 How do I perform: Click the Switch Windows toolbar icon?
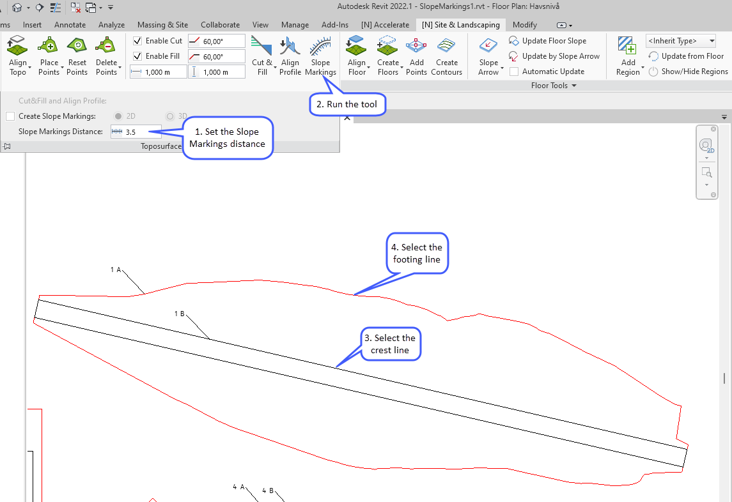(91, 8)
